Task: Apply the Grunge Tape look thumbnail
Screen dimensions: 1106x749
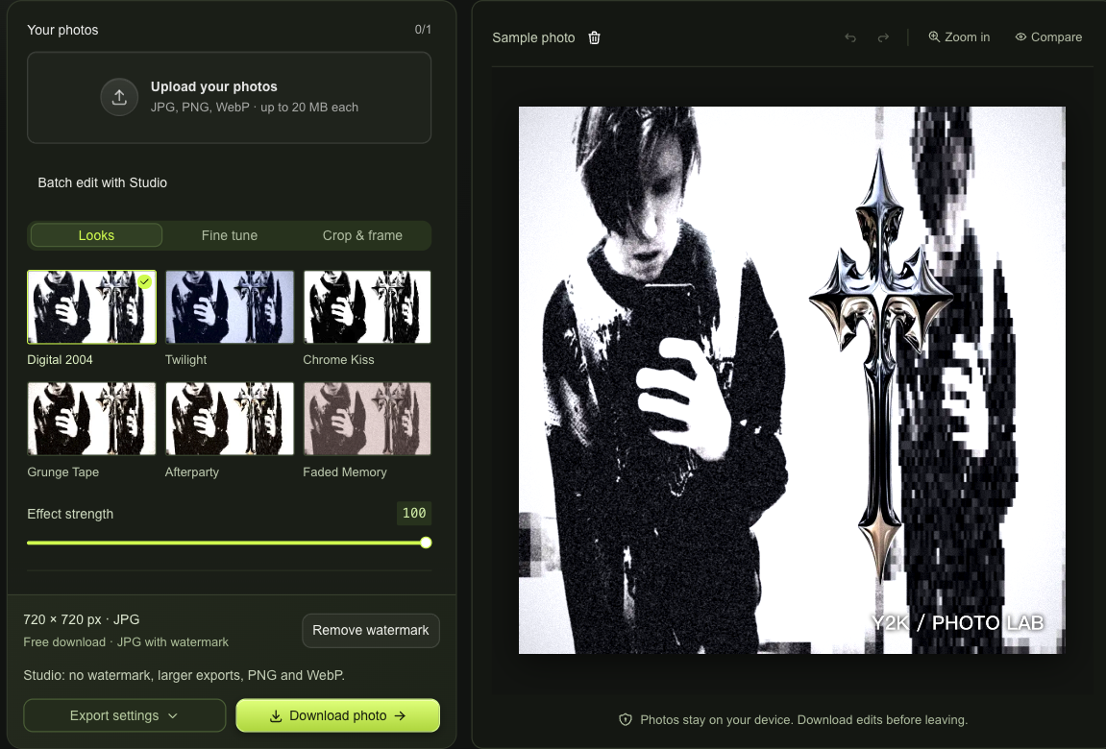Action: [91, 420]
